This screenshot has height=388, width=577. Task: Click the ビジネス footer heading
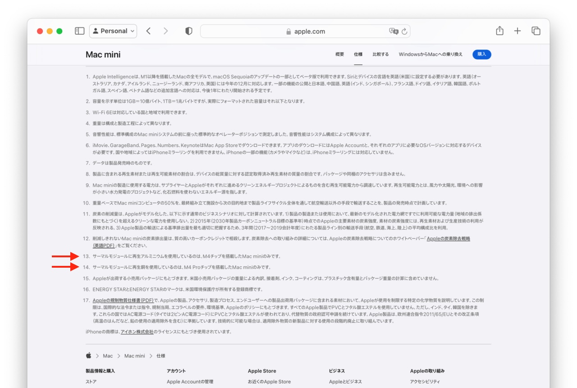pos(337,371)
